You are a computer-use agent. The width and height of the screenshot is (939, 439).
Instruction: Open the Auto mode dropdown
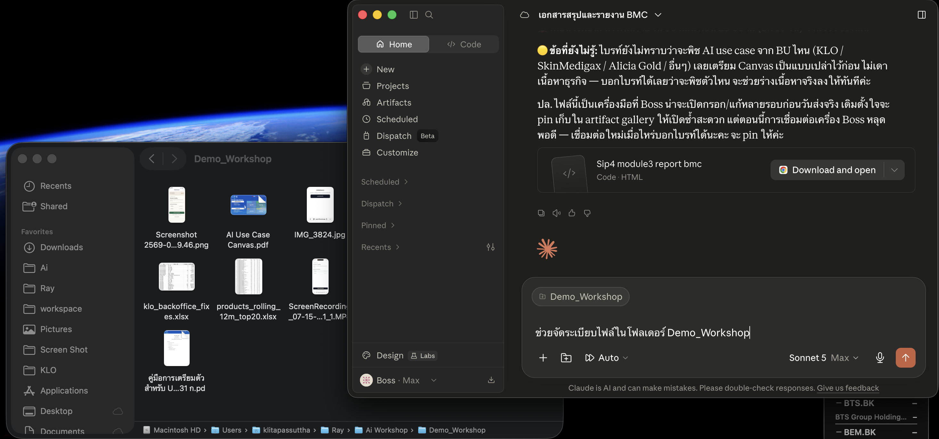606,358
